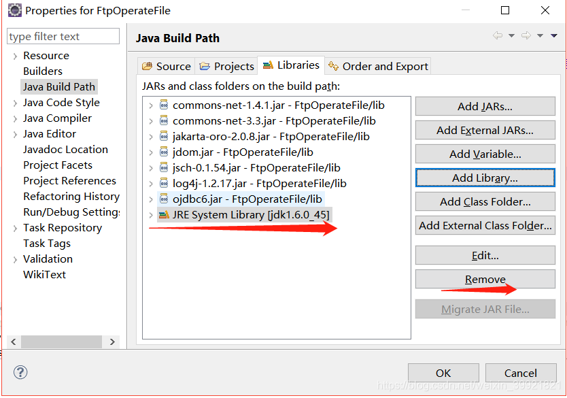Maximize the Properties window
The width and height of the screenshot is (567, 398).
point(505,10)
